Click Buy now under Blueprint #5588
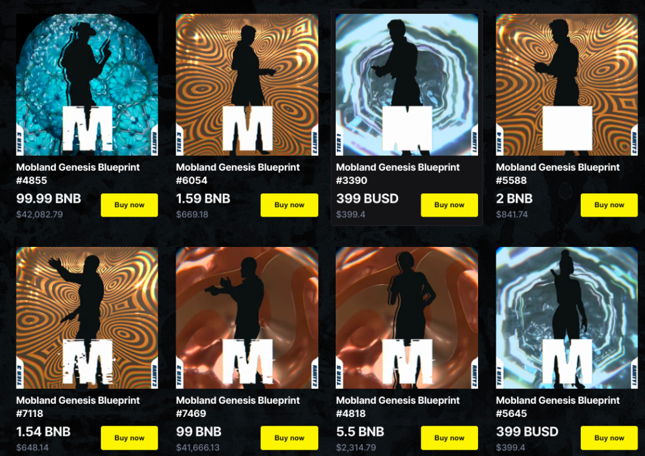The width and height of the screenshot is (645, 456). (x=609, y=205)
